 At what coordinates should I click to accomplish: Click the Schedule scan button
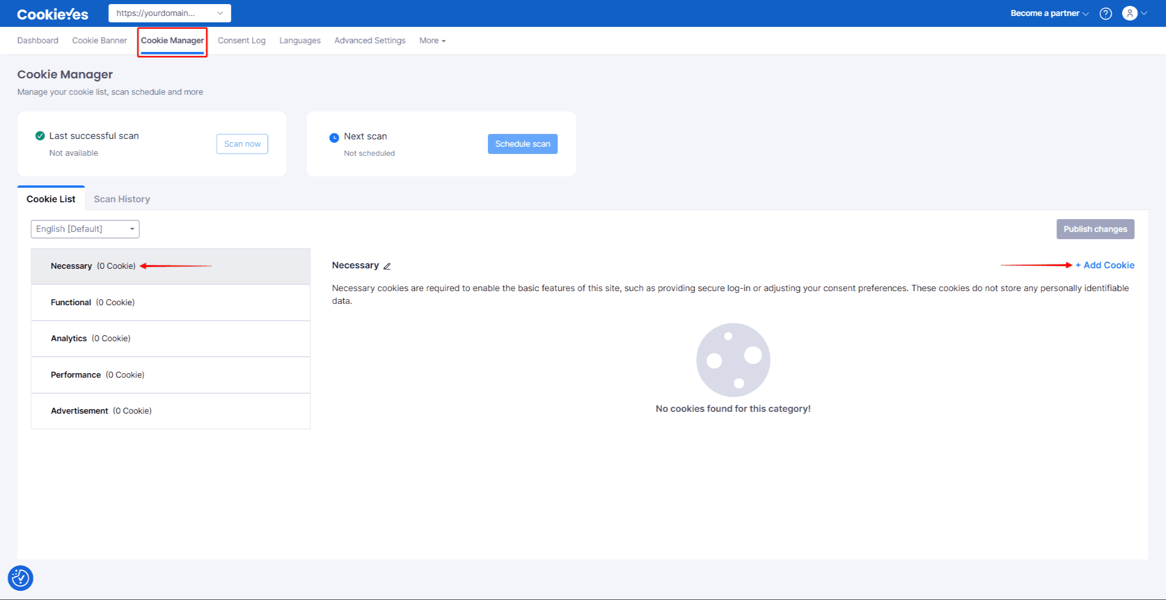point(522,144)
